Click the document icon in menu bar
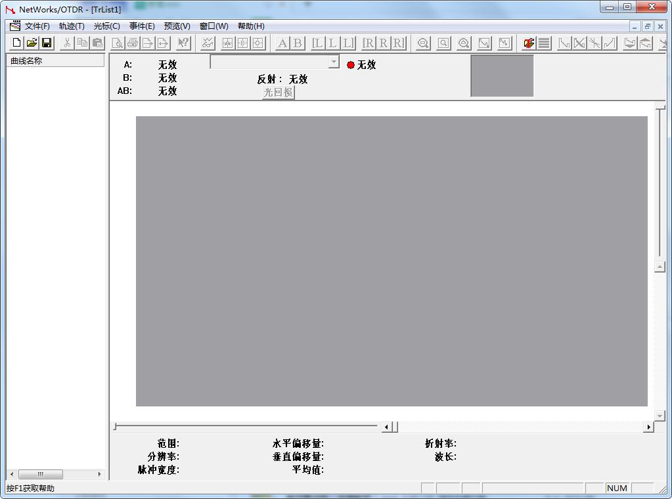Image resolution: width=672 pixels, height=499 pixels. coord(15,26)
